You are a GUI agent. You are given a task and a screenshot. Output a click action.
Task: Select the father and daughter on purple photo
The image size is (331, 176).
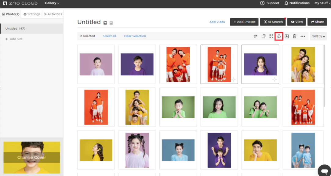click(219, 150)
